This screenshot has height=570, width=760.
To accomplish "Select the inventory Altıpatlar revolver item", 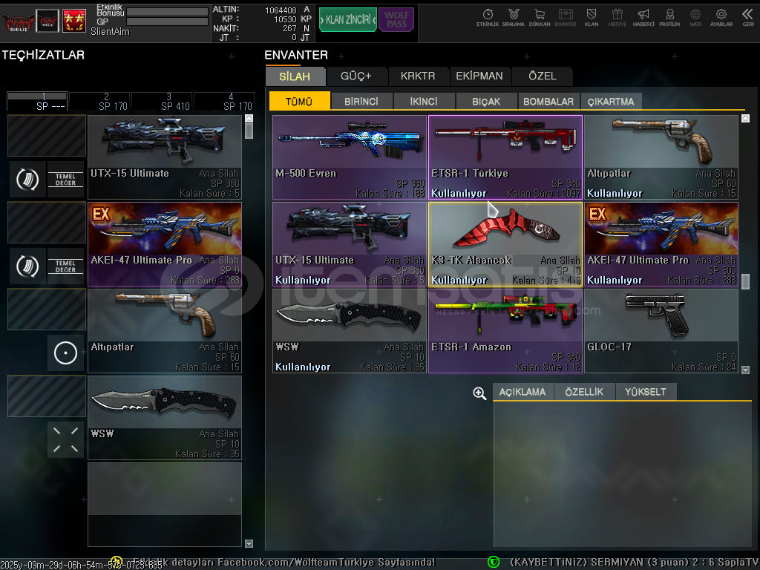I will point(661,157).
